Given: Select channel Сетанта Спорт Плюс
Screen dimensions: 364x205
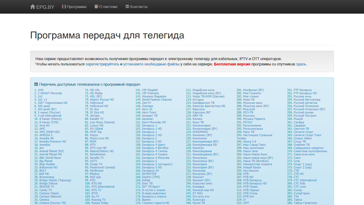Looking at the screenshot, I should coord(308,135).
